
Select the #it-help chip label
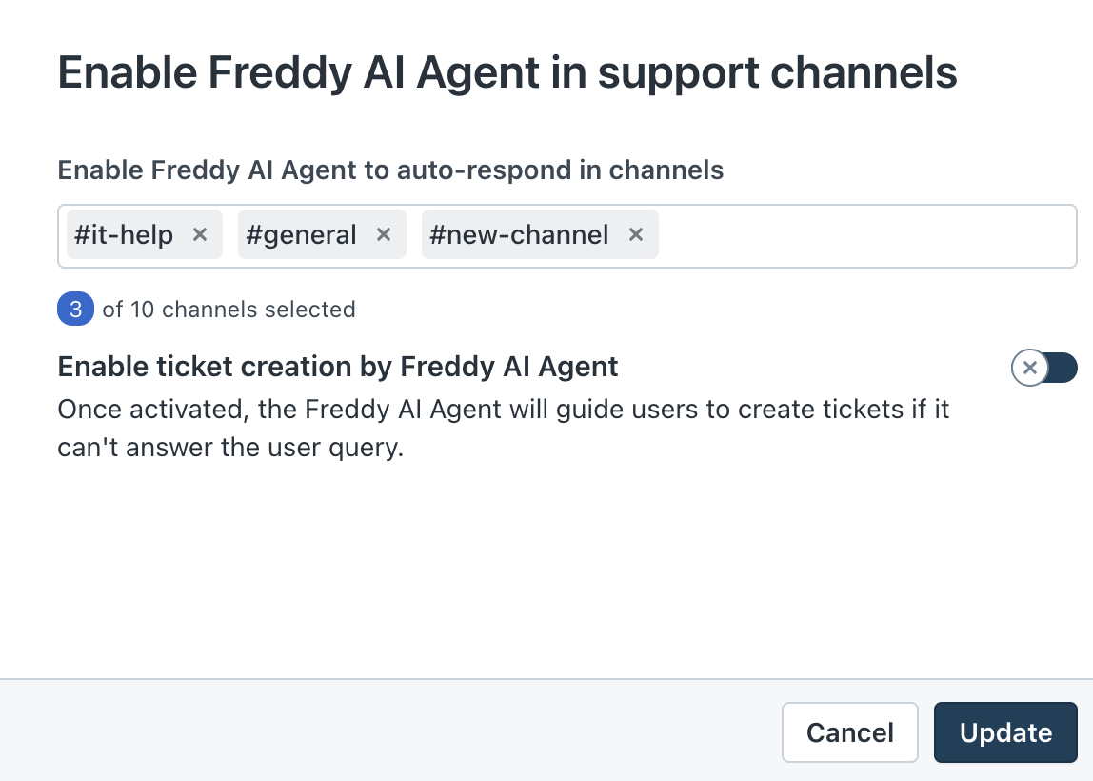point(124,235)
